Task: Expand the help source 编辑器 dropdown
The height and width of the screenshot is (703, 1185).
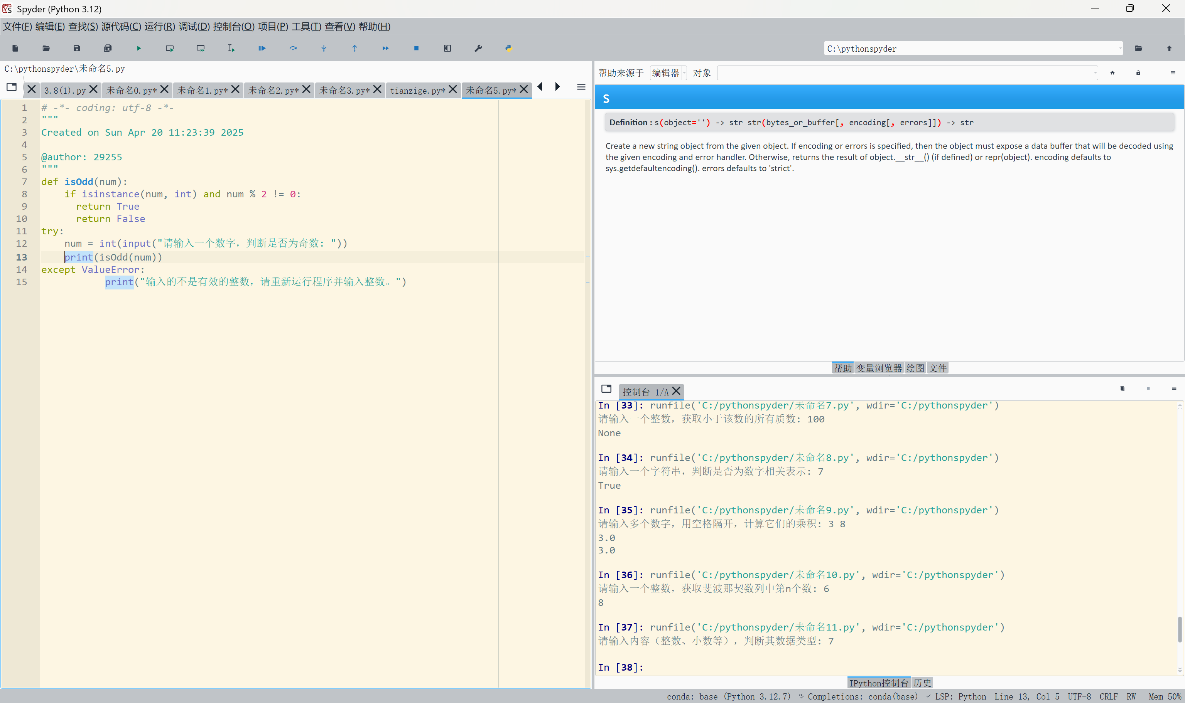Action: point(684,73)
